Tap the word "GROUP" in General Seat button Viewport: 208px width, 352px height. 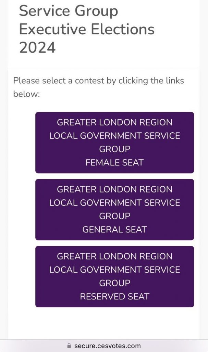click(x=114, y=216)
